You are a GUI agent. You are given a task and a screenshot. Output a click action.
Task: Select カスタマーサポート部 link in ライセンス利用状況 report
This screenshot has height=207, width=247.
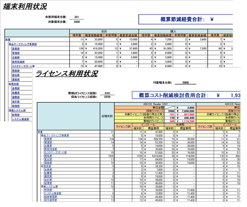click(55, 153)
